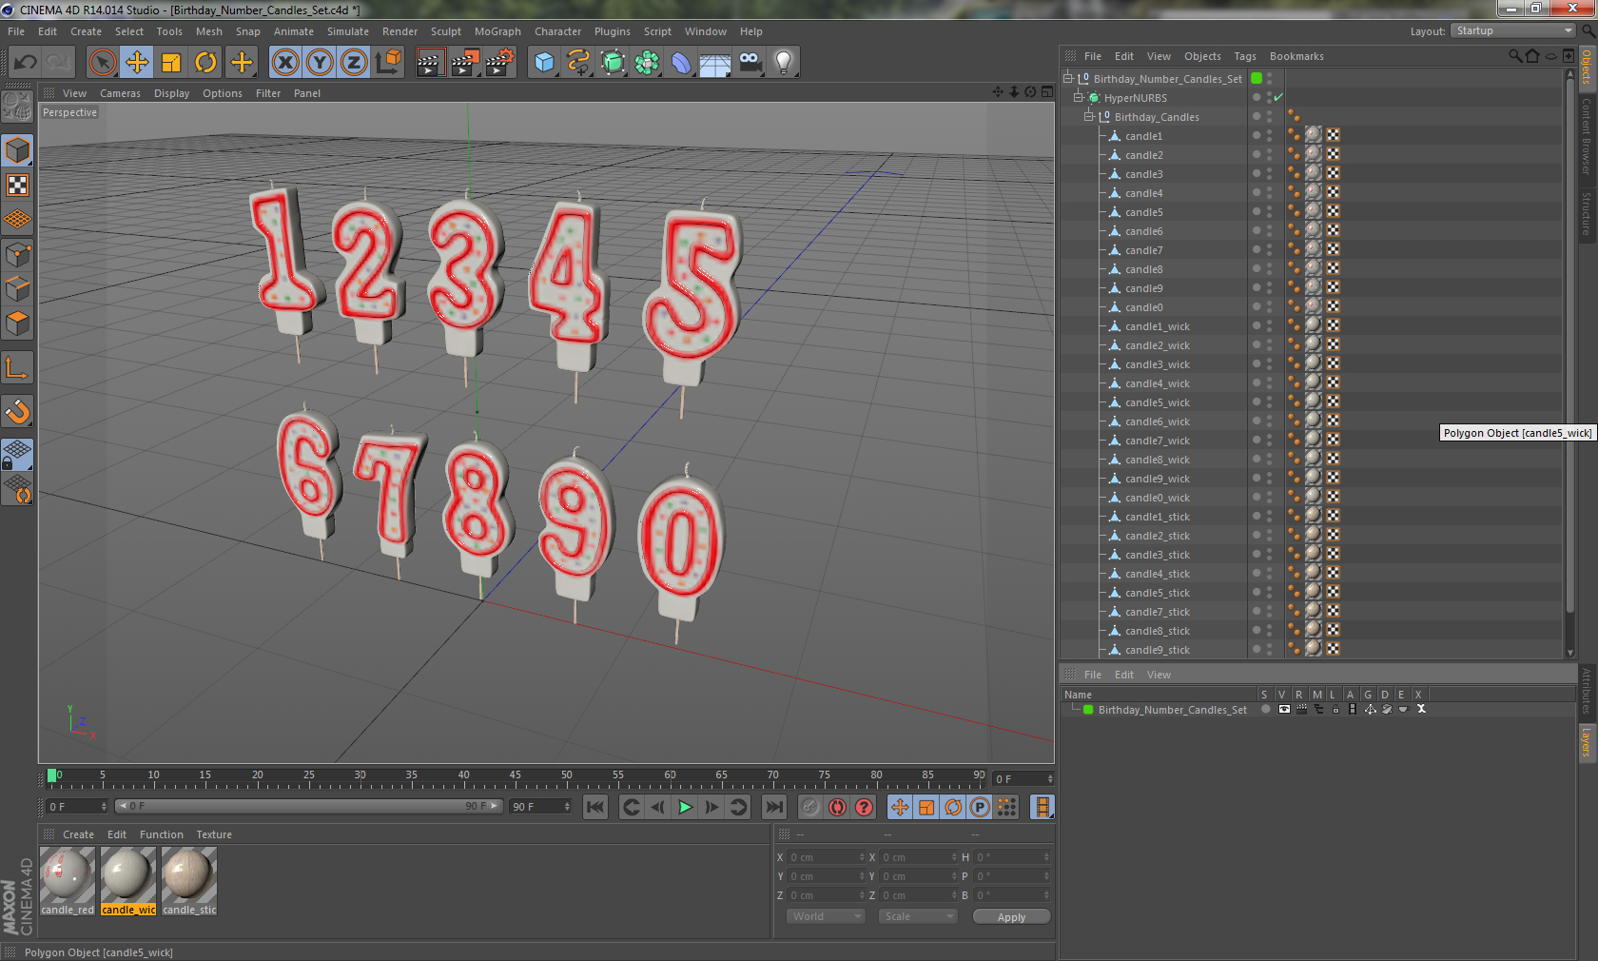This screenshot has height=961, width=1598.
Task: Open the Simulate menu
Action: tap(348, 31)
